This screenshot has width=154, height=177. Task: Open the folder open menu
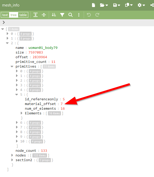click(104, 5)
